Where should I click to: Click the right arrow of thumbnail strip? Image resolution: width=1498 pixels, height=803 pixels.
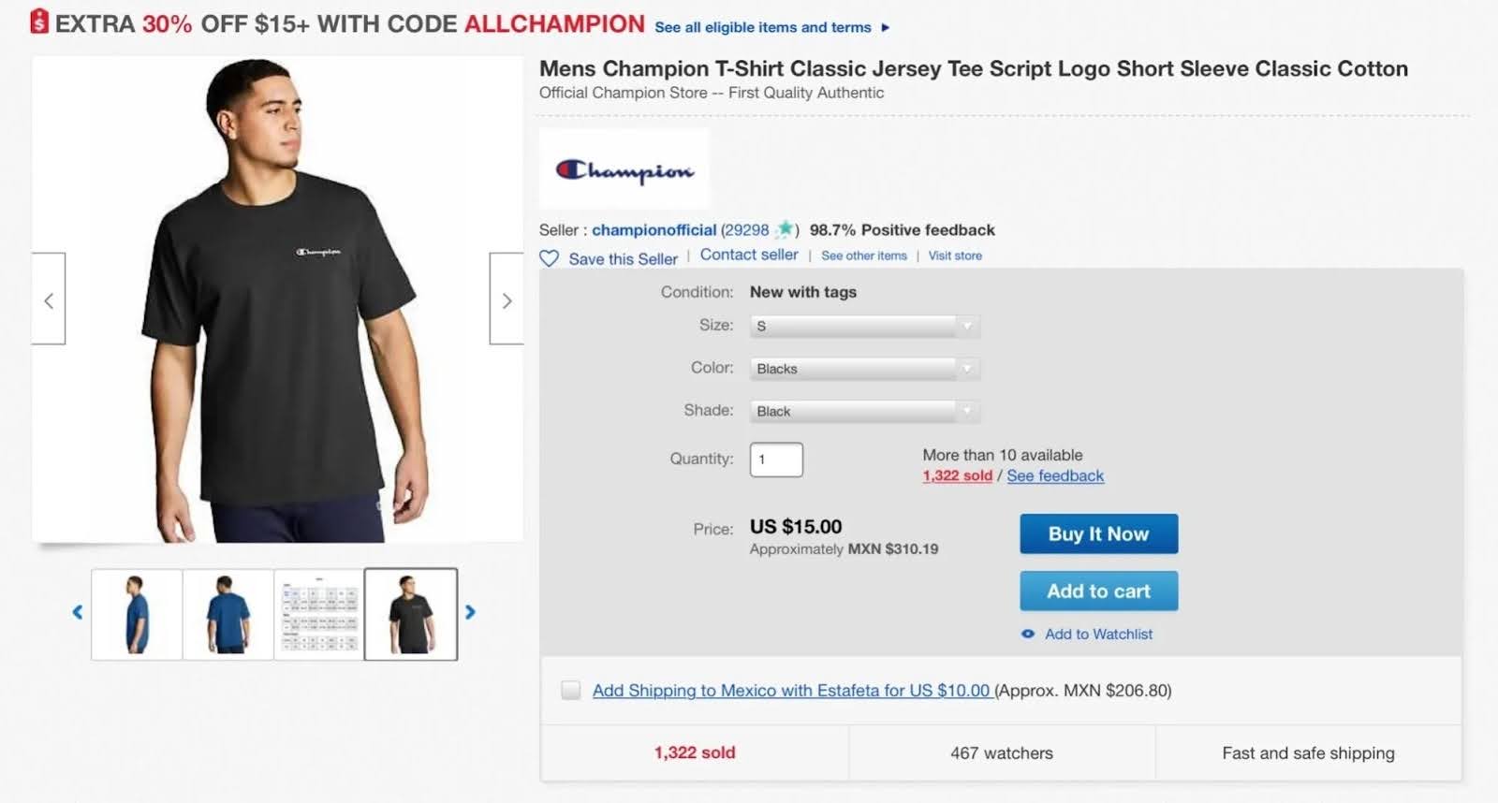pyautogui.click(x=471, y=612)
